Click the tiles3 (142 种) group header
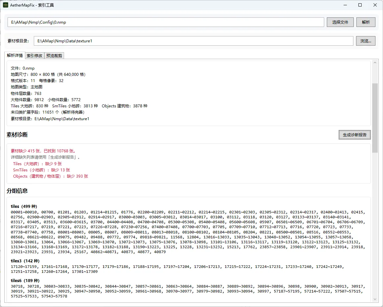 [25, 261]
